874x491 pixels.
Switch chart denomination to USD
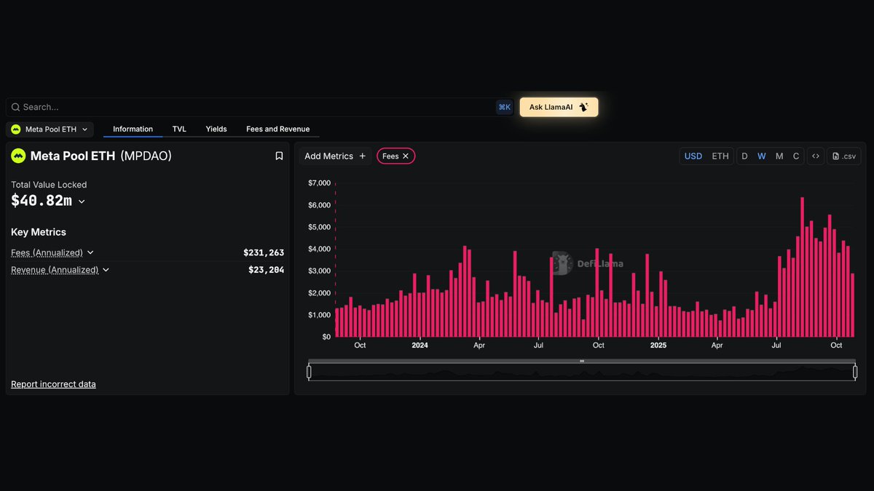pos(693,156)
